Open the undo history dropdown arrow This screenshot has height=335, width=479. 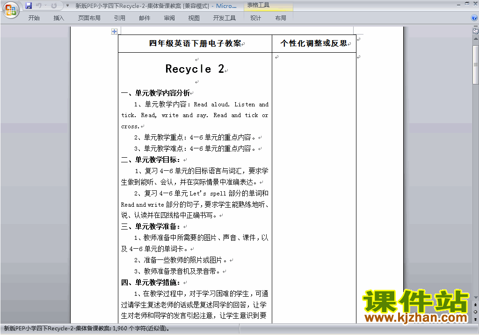pos(45,6)
